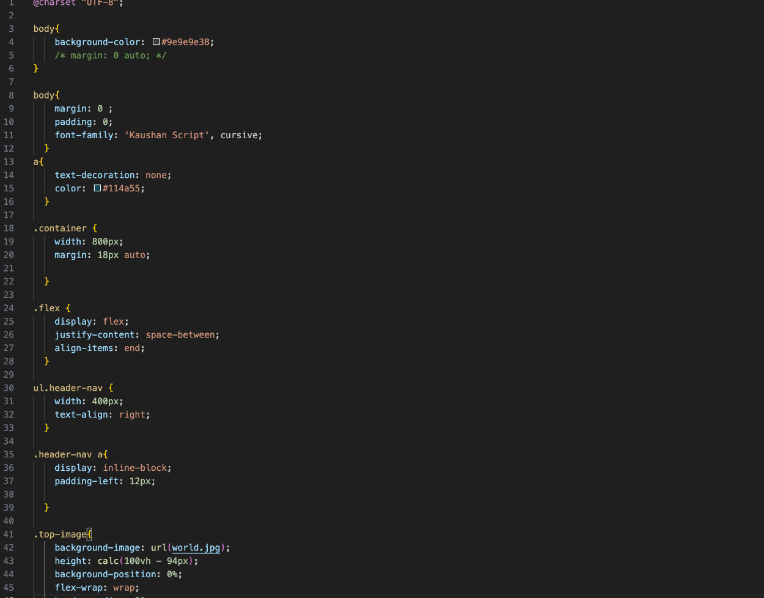Place cursor in 'Kaushan Script' font name
764x598 pixels.
click(167, 135)
